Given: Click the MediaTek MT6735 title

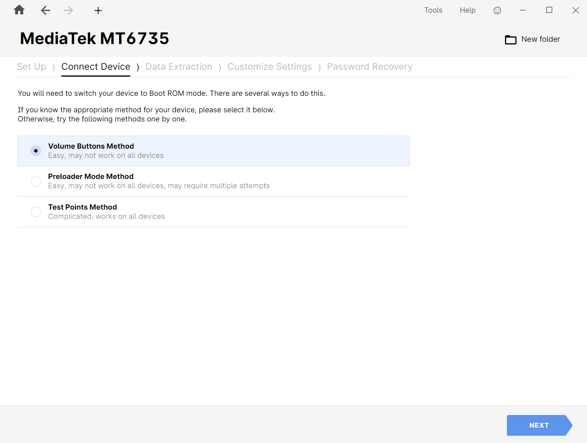Looking at the screenshot, I should point(95,38).
